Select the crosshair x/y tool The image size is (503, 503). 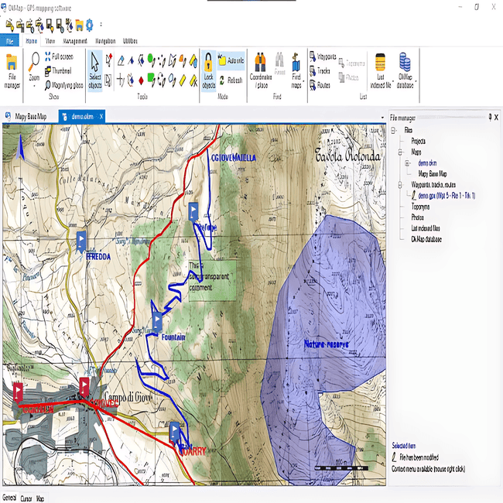pyautogui.click(x=121, y=80)
